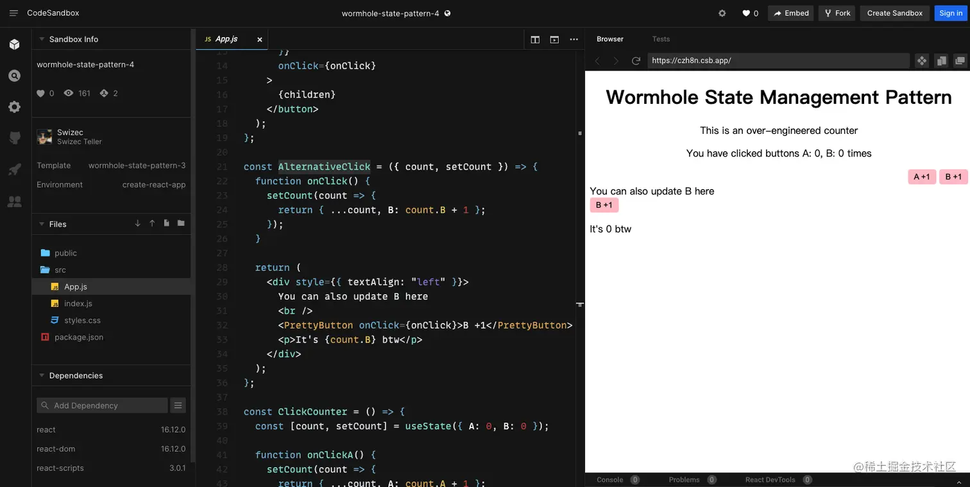Open Configuration Files gear in sidebar
Screen dimensions: 970x487
pos(14,107)
